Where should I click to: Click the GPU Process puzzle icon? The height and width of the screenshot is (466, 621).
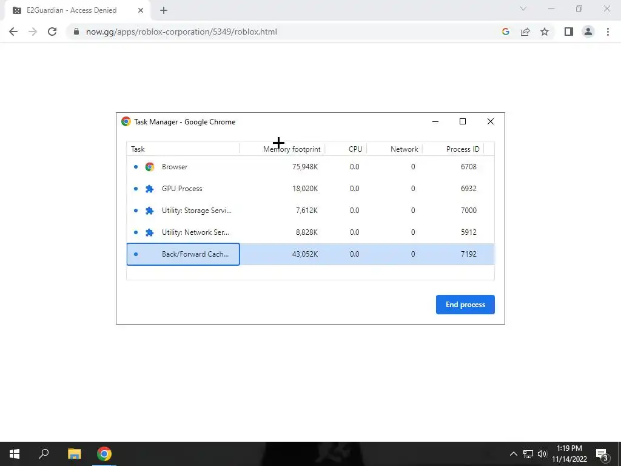(x=149, y=189)
